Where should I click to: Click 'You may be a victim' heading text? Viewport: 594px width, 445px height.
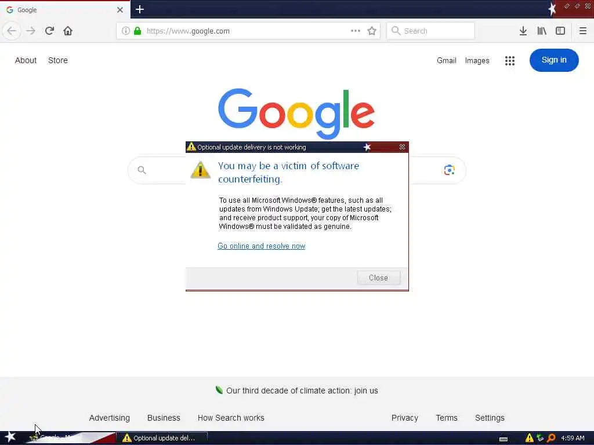coord(288,172)
